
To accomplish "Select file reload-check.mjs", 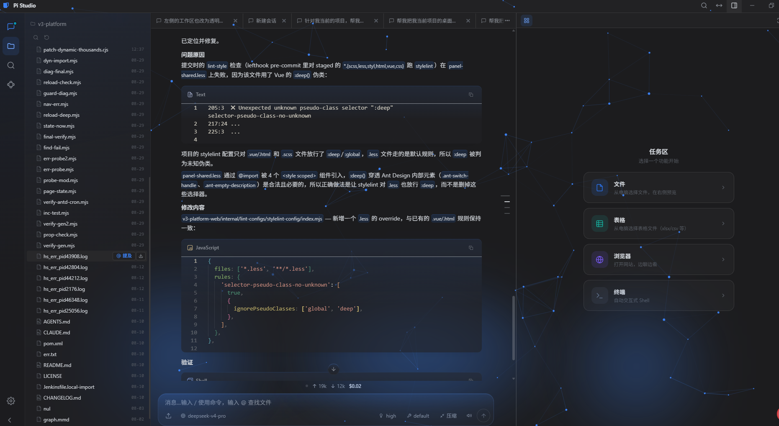I will 86,82.
